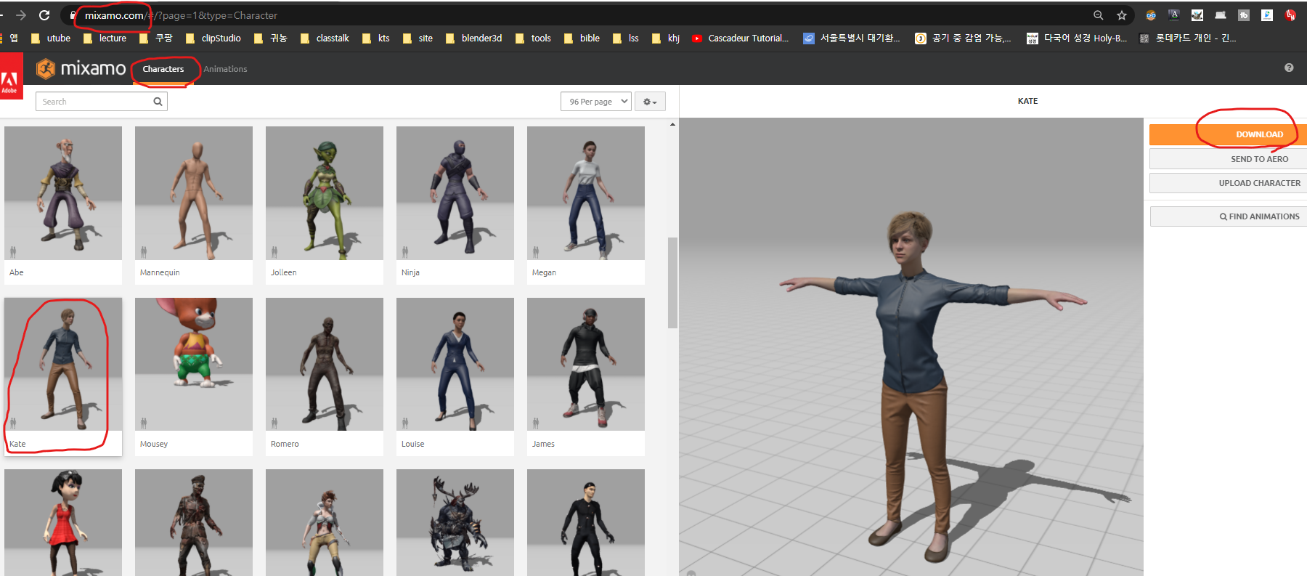Open the khj bookmark folder
The image size is (1307, 576).
click(666, 38)
